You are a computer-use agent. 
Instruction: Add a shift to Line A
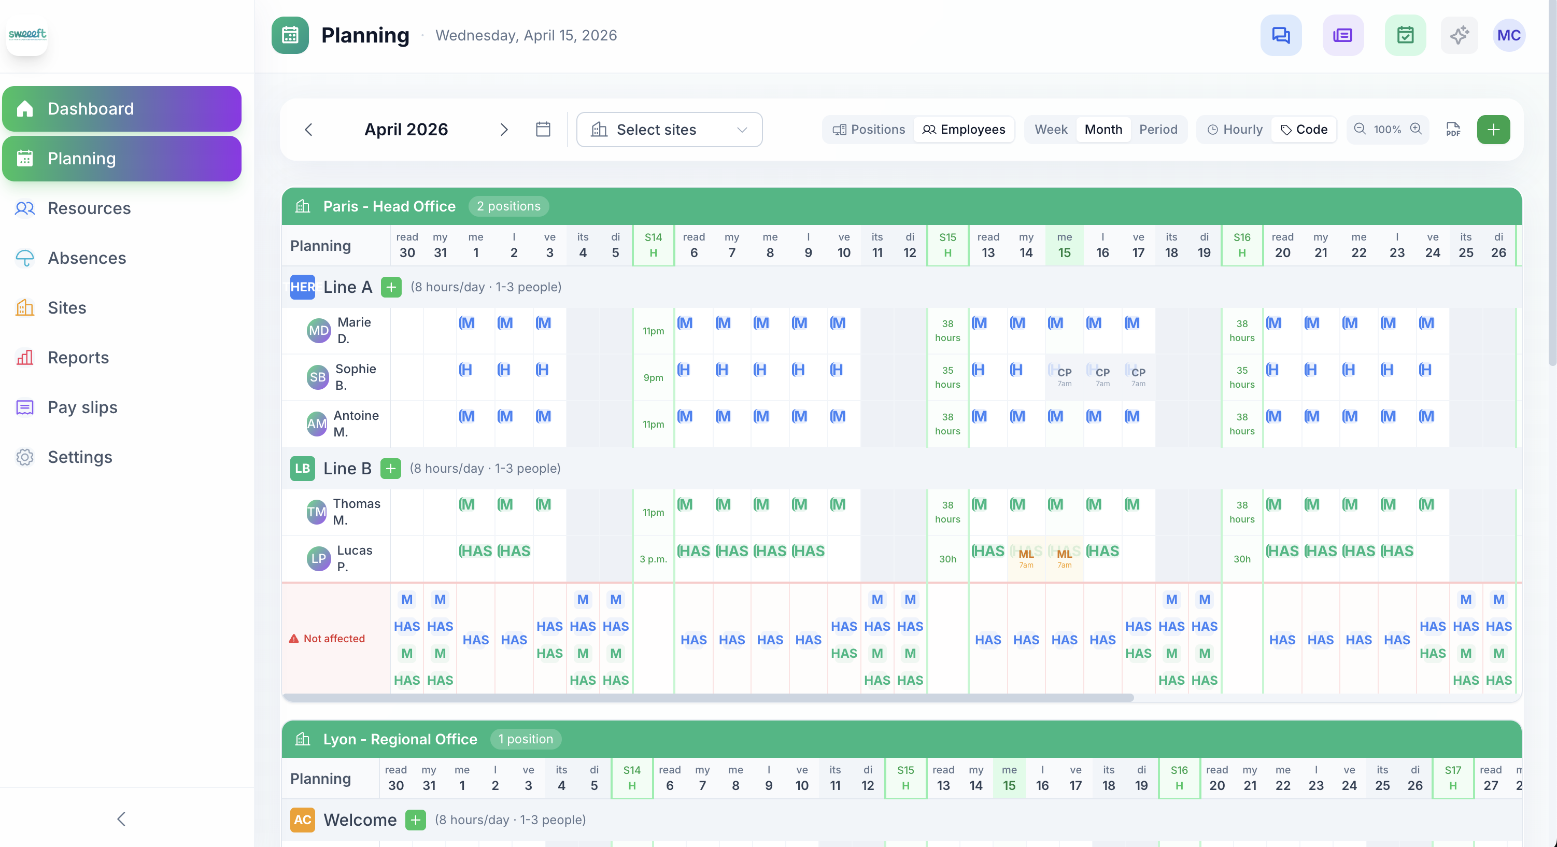(x=391, y=287)
